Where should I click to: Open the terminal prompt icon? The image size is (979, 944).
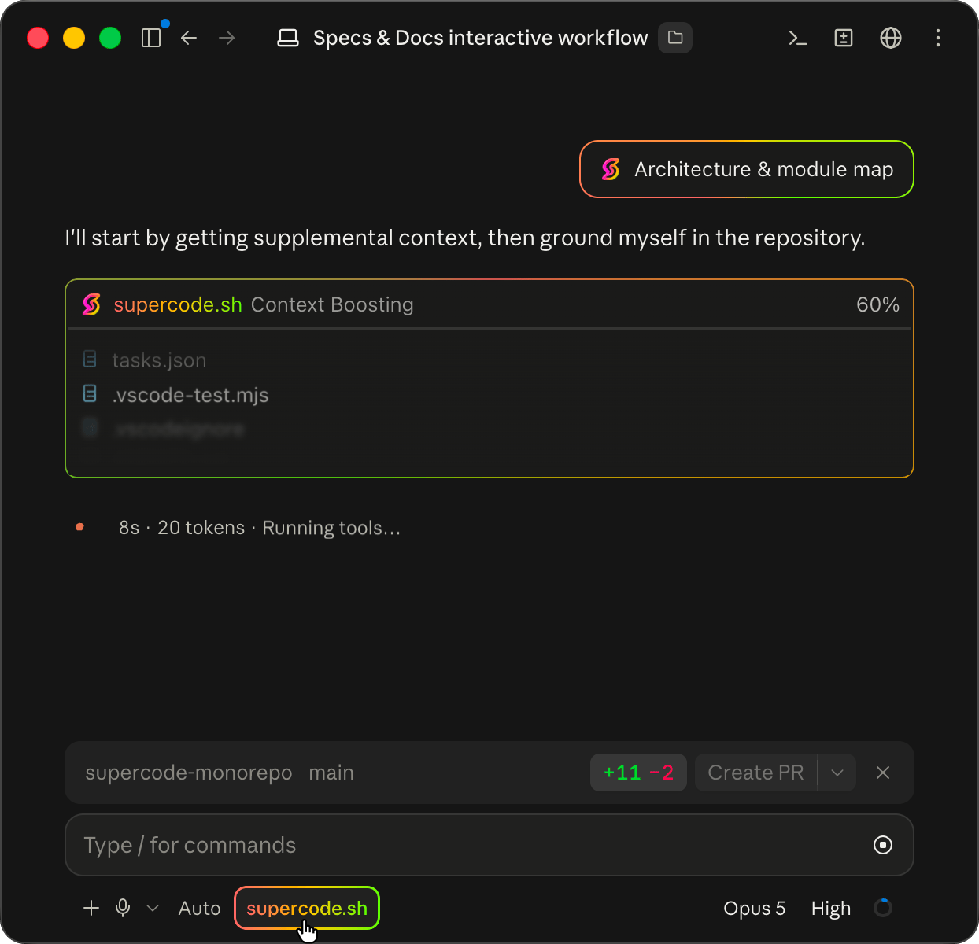pyautogui.click(x=798, y=38)
